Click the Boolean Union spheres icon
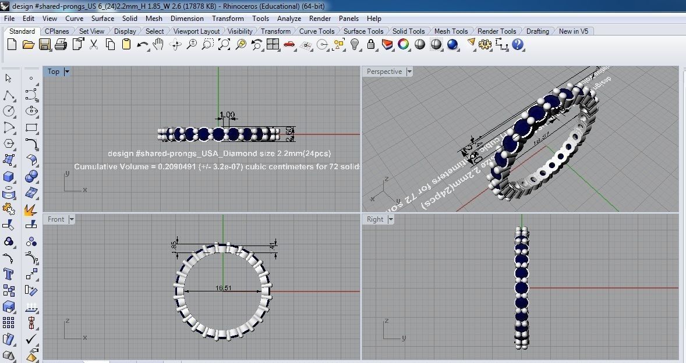Image resolution: width=686 pixels, height=363 pixels. (31, 176)
